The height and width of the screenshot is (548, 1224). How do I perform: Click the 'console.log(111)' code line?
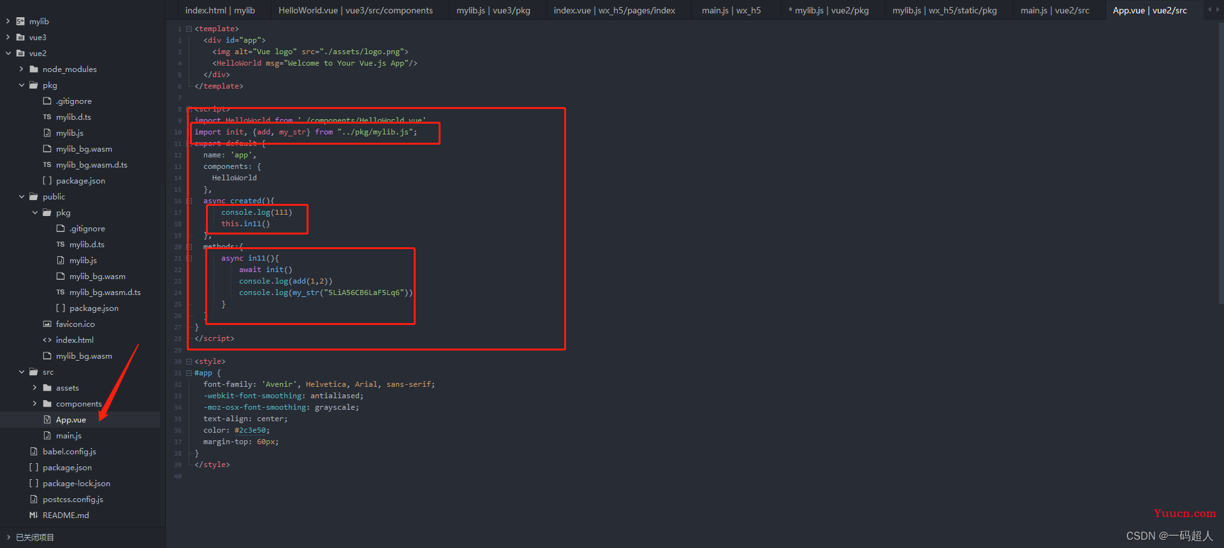(256, 212)
